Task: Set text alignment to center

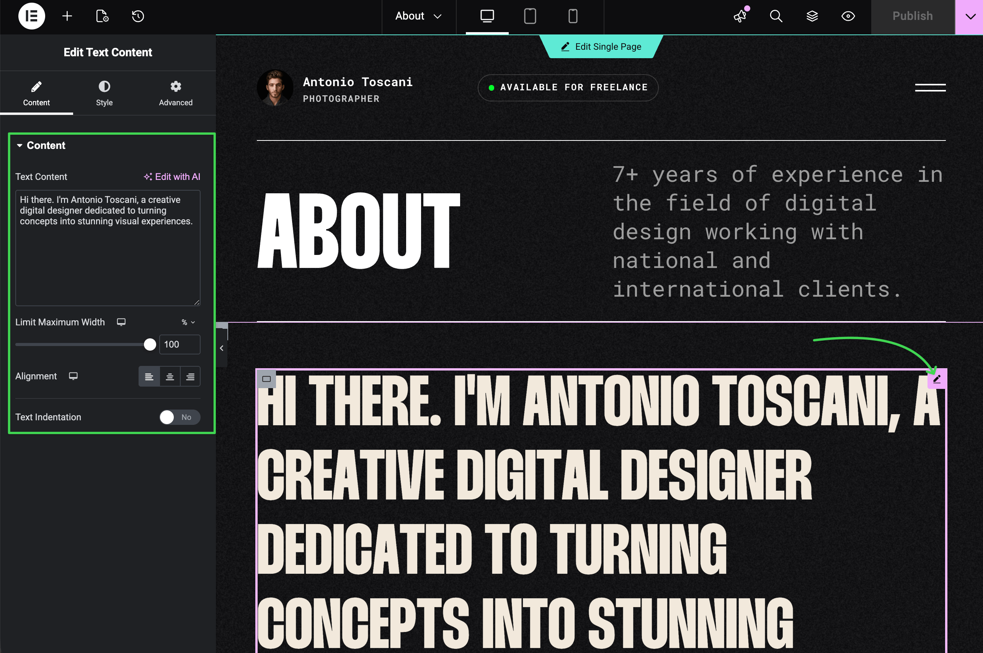Action: click(170, 377)
